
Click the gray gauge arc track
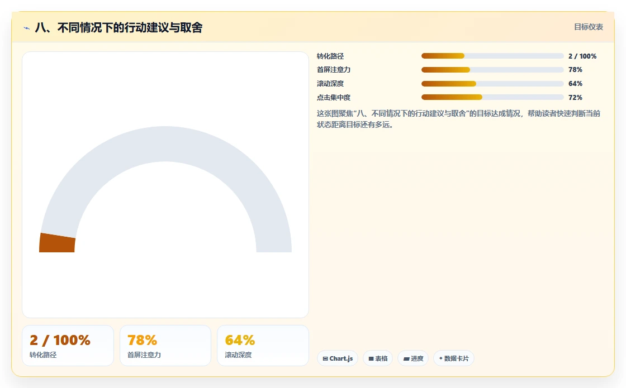[165, 143]
